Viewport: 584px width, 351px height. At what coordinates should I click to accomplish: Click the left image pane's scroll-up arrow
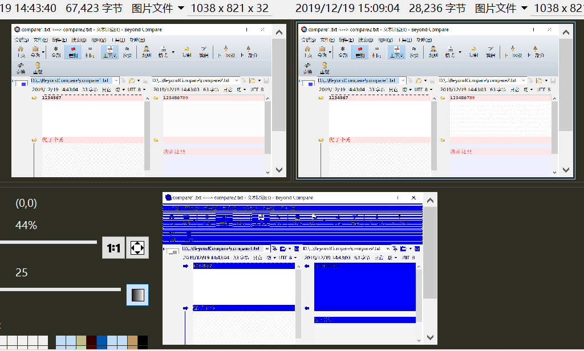tap(279, 32)
